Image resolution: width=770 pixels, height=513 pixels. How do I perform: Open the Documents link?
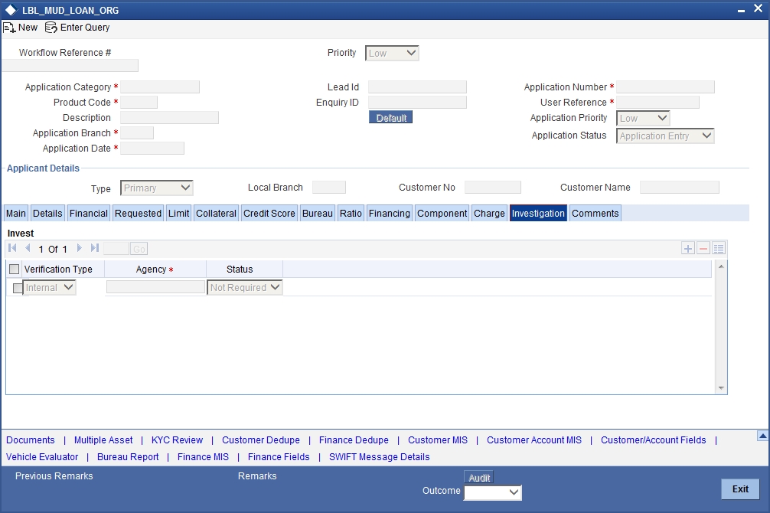pyautogui.click(x=31, y=439)
